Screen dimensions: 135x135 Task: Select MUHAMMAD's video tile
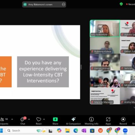point(128,79)
